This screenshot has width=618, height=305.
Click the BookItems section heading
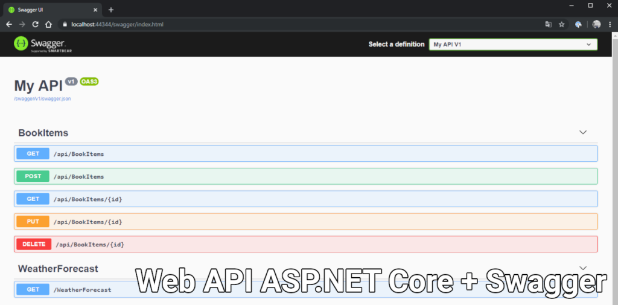[43, 133]
